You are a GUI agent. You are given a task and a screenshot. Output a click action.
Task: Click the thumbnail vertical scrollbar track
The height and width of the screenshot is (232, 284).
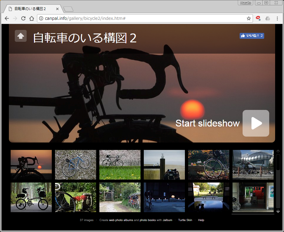(x=278, y=181)
